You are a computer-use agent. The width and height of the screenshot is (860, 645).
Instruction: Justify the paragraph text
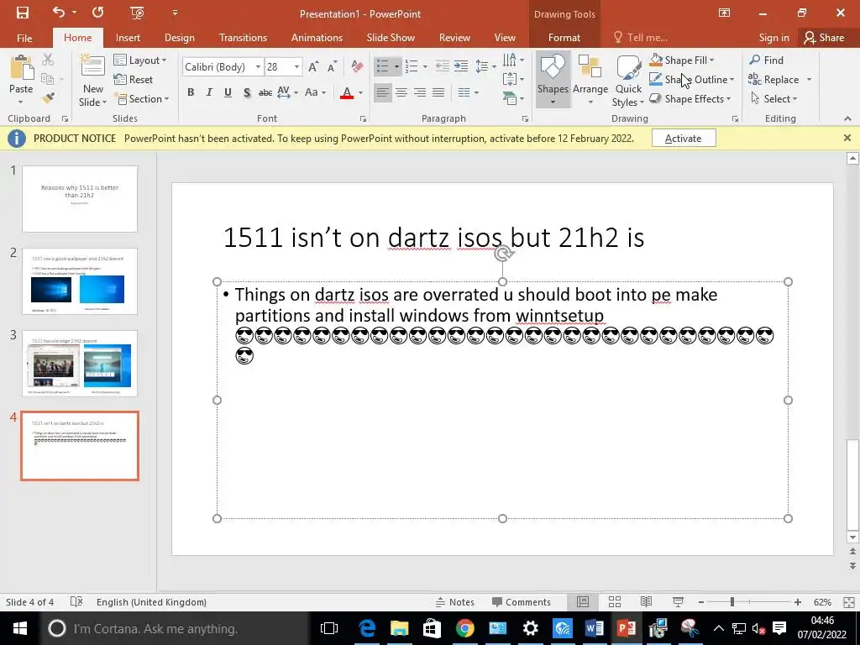pyautogui.click(x=438, y=92)
